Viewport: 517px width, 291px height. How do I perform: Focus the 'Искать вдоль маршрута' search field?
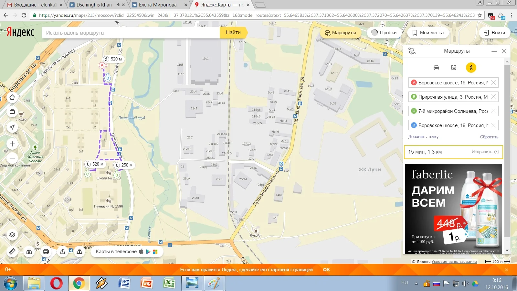click(x=131, y=33)
